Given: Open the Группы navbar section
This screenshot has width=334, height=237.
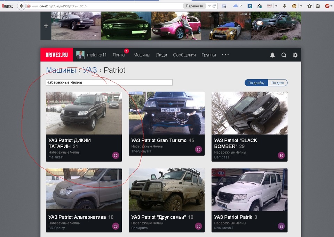Looking at the screenshot, I should tap(209, 55).
